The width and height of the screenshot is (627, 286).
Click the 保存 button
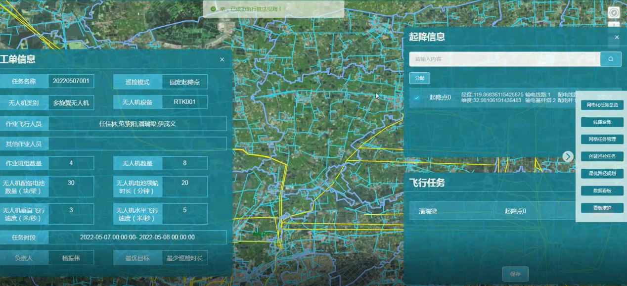pos(515,274)
